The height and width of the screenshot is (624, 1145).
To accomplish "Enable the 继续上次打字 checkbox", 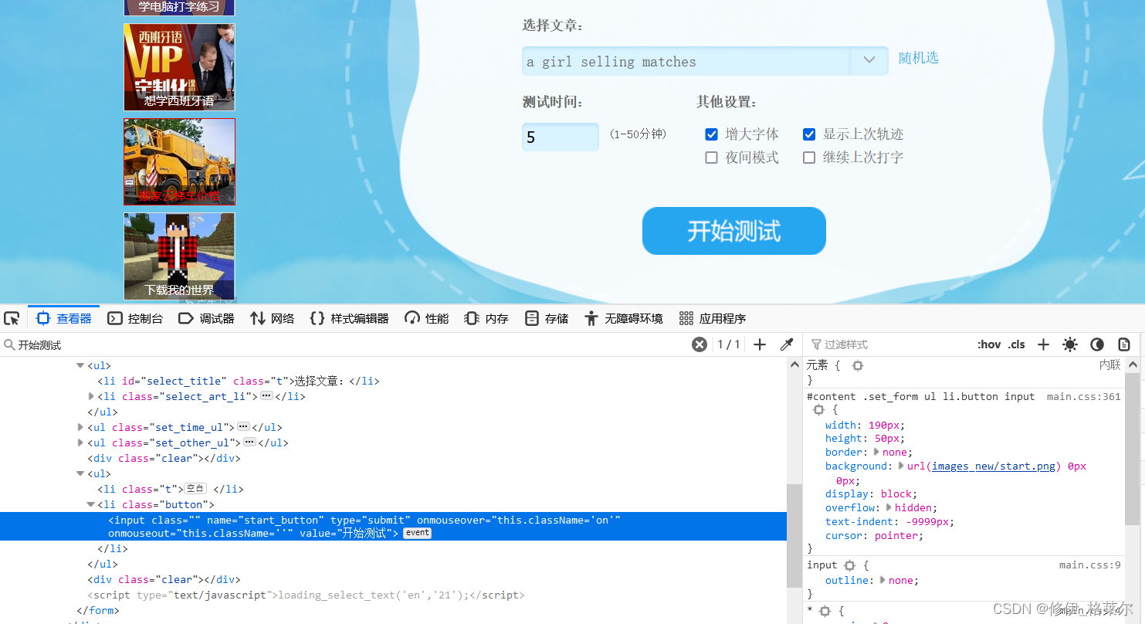I will tap(809, 158).
